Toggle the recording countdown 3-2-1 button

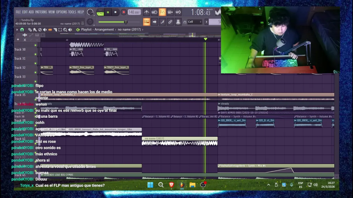pyautogui.click(x=162, y=12)
